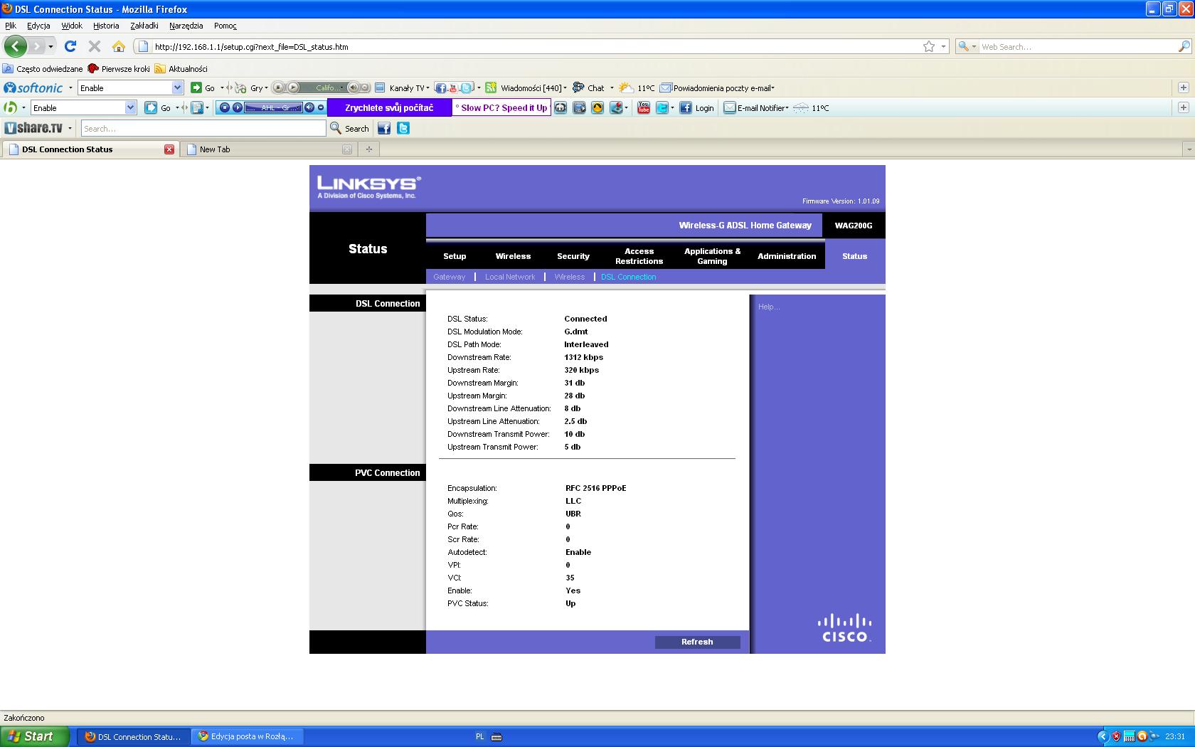1195x747 pixels.
Task: Click the firewall shield icon in system tray
Action: pos(1116,736)
